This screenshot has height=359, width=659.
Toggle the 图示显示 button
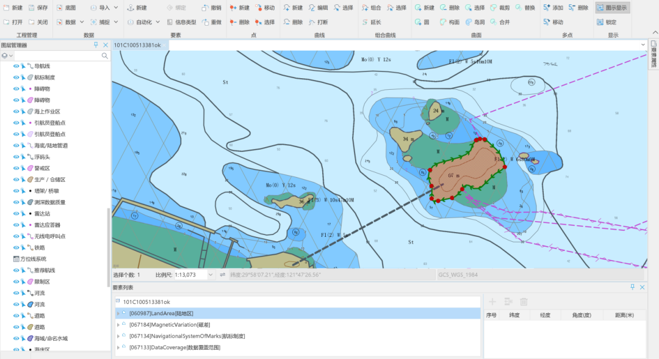tap(612, 8)
